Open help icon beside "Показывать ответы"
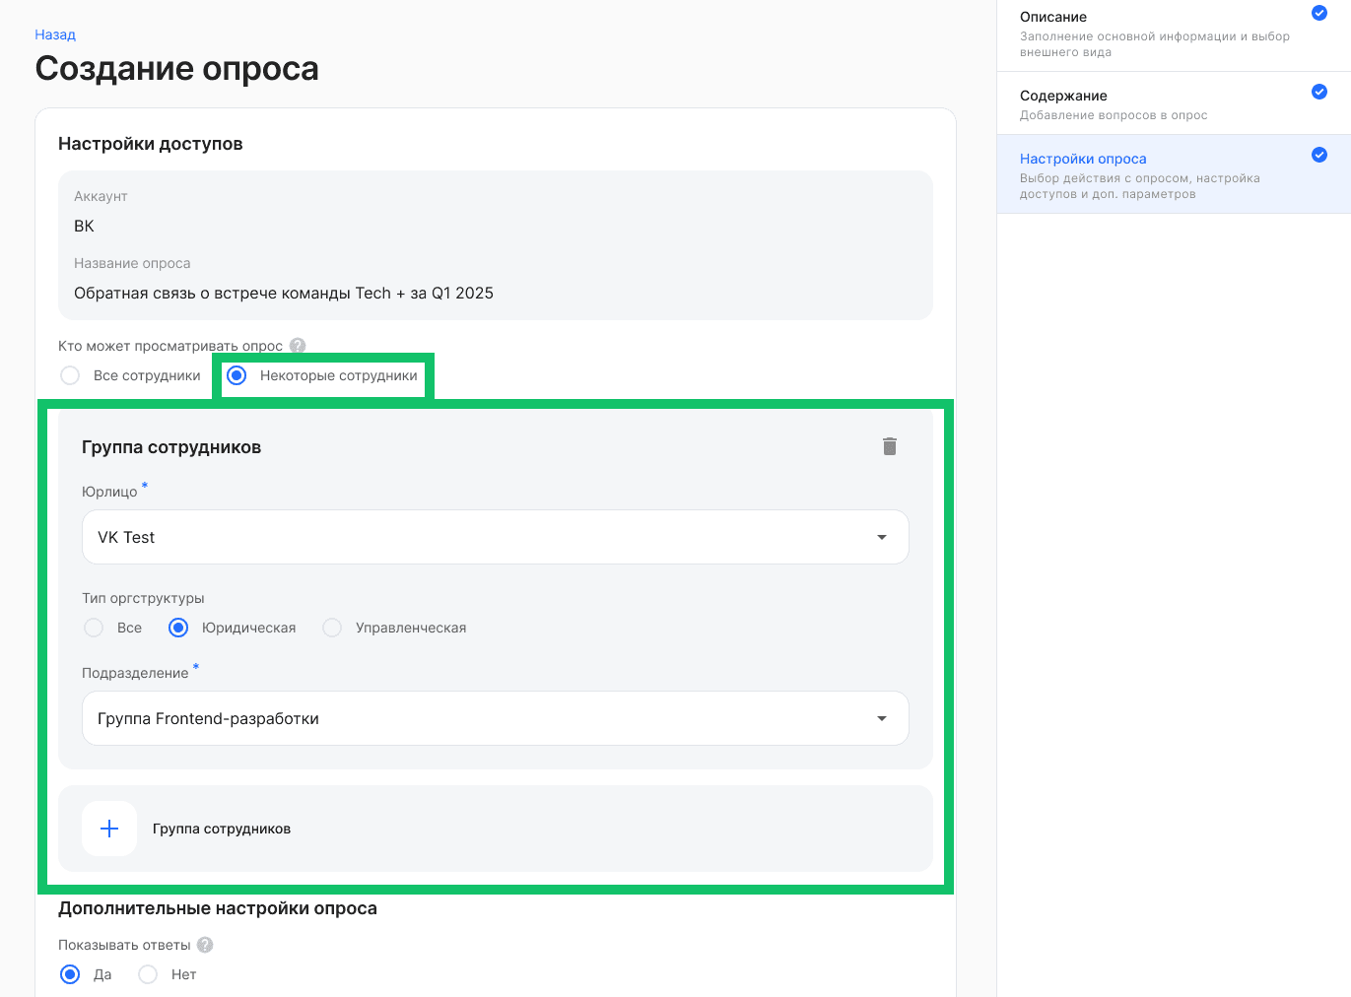Image resolution: width=1351 pixels, height=997 pixels. (x=204, y=944)
